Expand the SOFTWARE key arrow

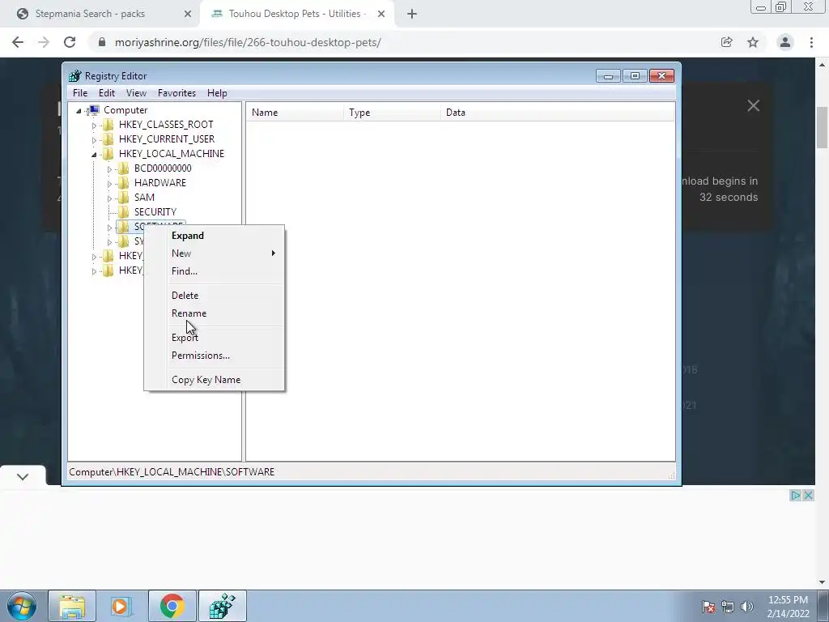pos(109,228)
